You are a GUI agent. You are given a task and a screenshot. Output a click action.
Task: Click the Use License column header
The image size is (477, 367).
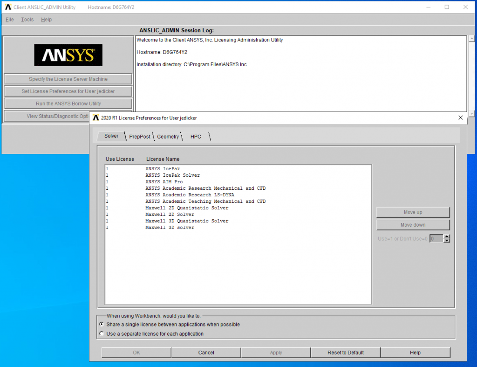(120, 159)
